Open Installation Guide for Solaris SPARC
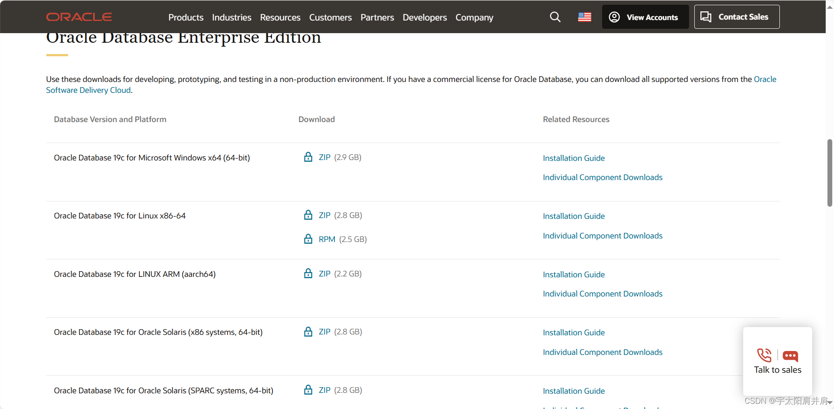Viewport: 834px width, 409px height. point(574,391)
